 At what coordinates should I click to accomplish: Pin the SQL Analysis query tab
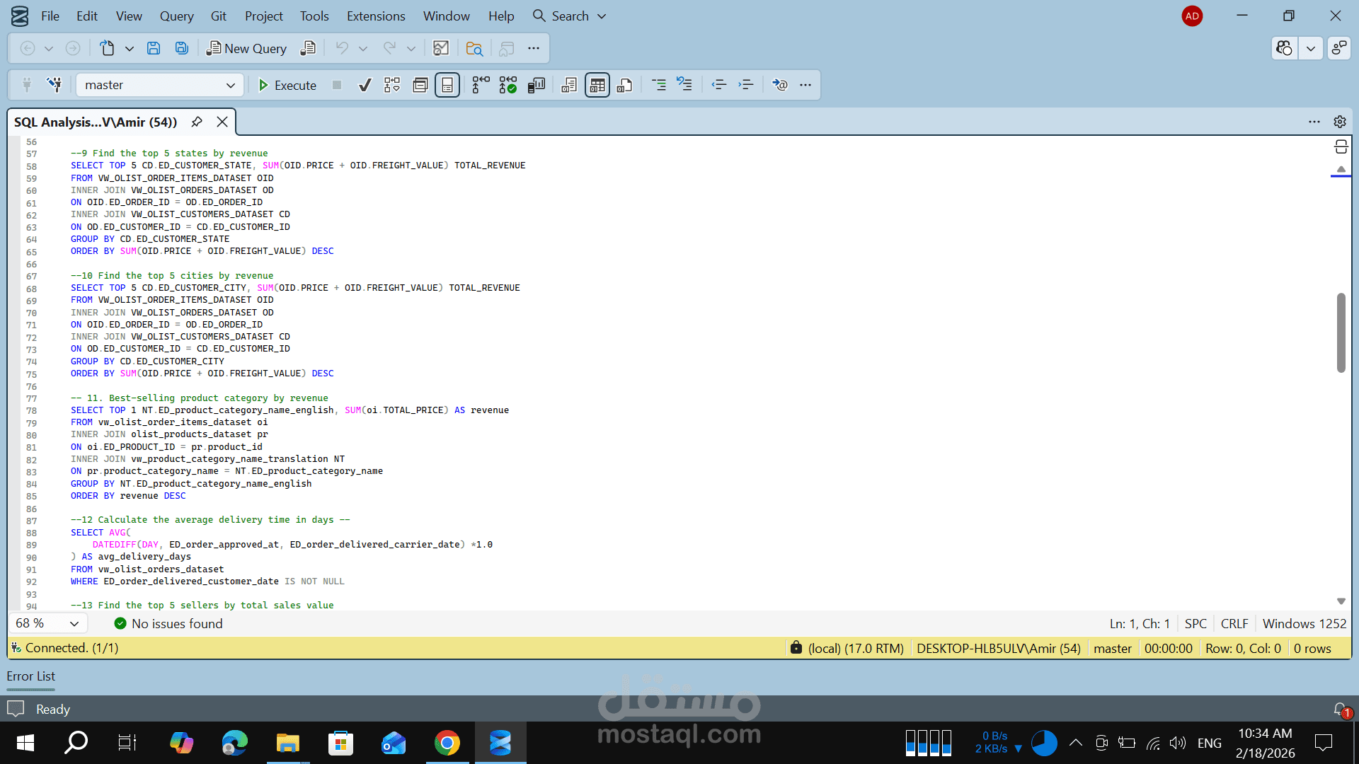click(x=197, y=122)
